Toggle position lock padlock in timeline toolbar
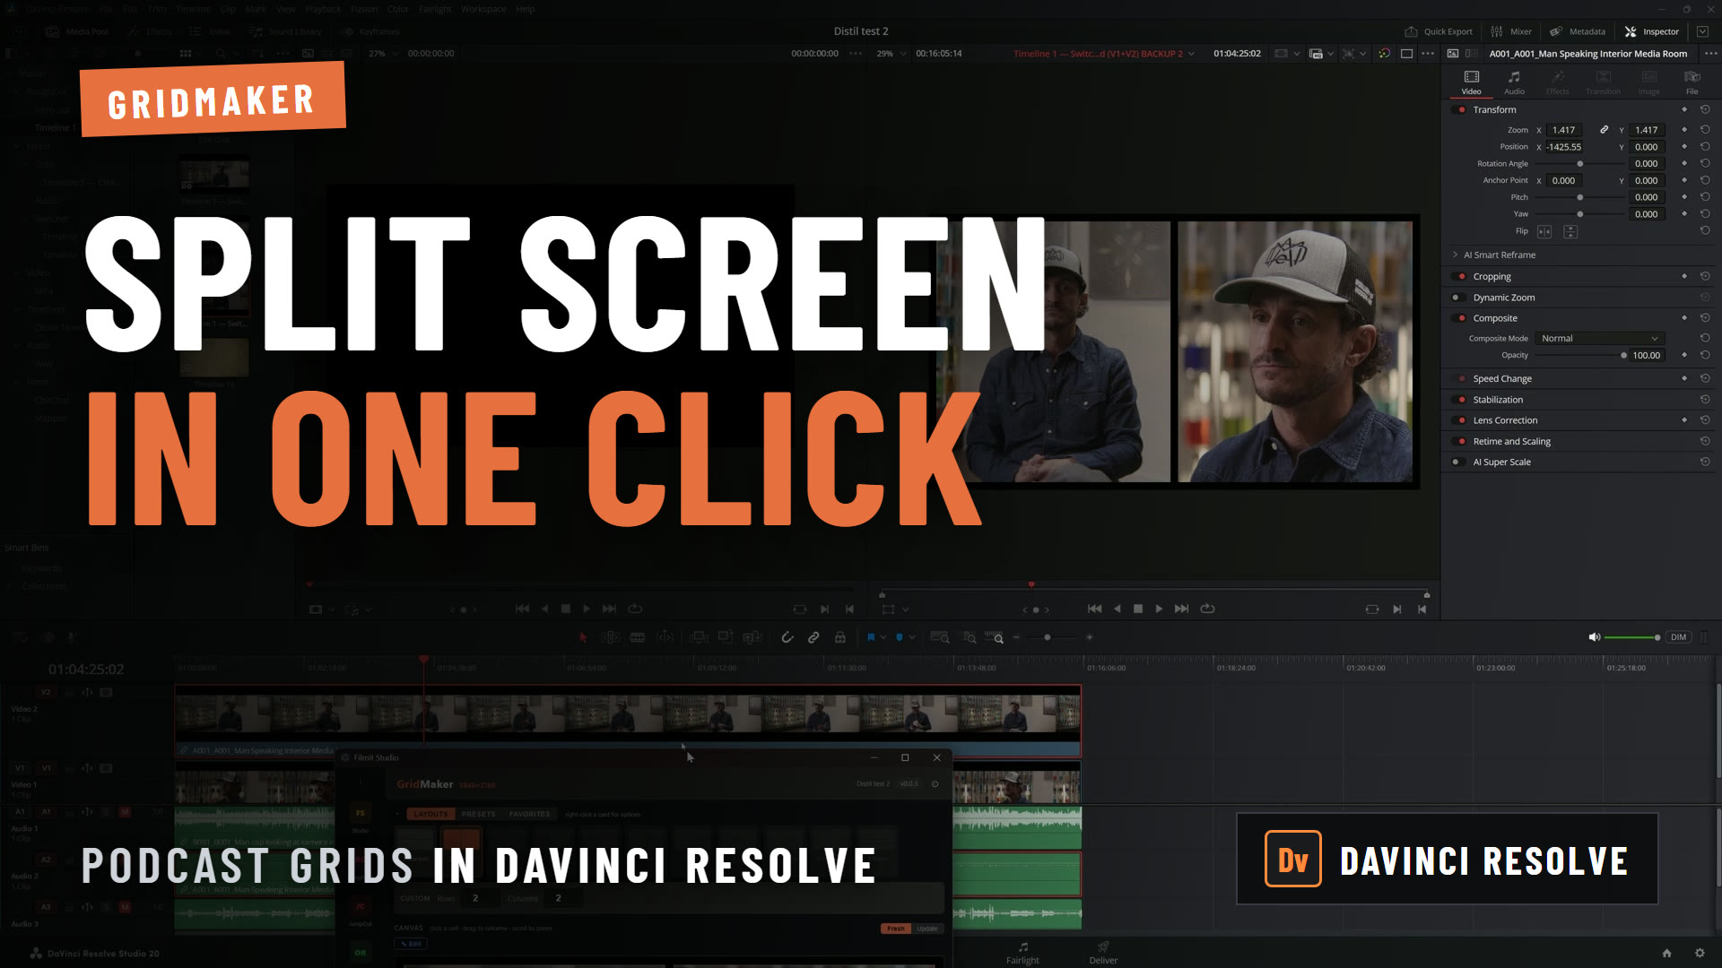This screenshot has width=1722, height=968. (840, 637)
